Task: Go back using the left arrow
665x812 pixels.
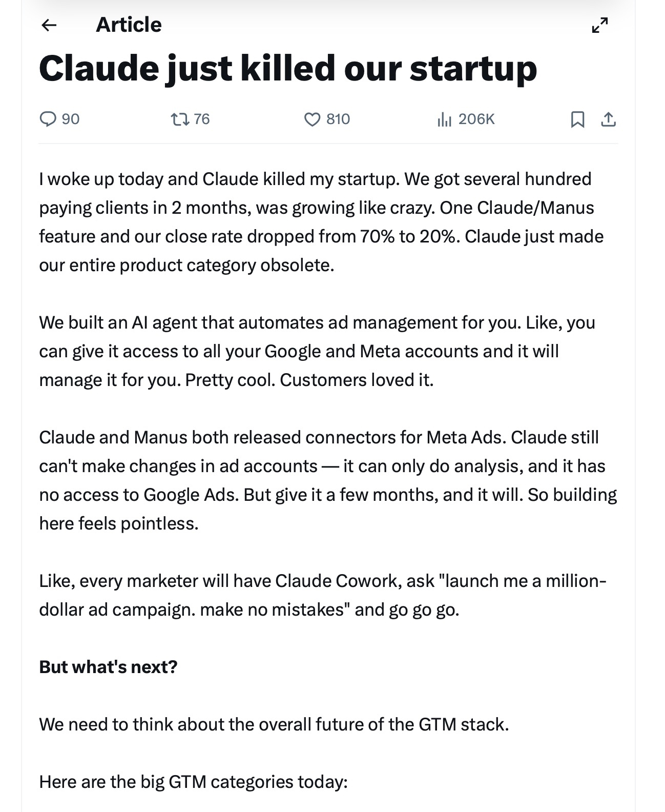Action: pyautogui.click(x=49, y=25)
